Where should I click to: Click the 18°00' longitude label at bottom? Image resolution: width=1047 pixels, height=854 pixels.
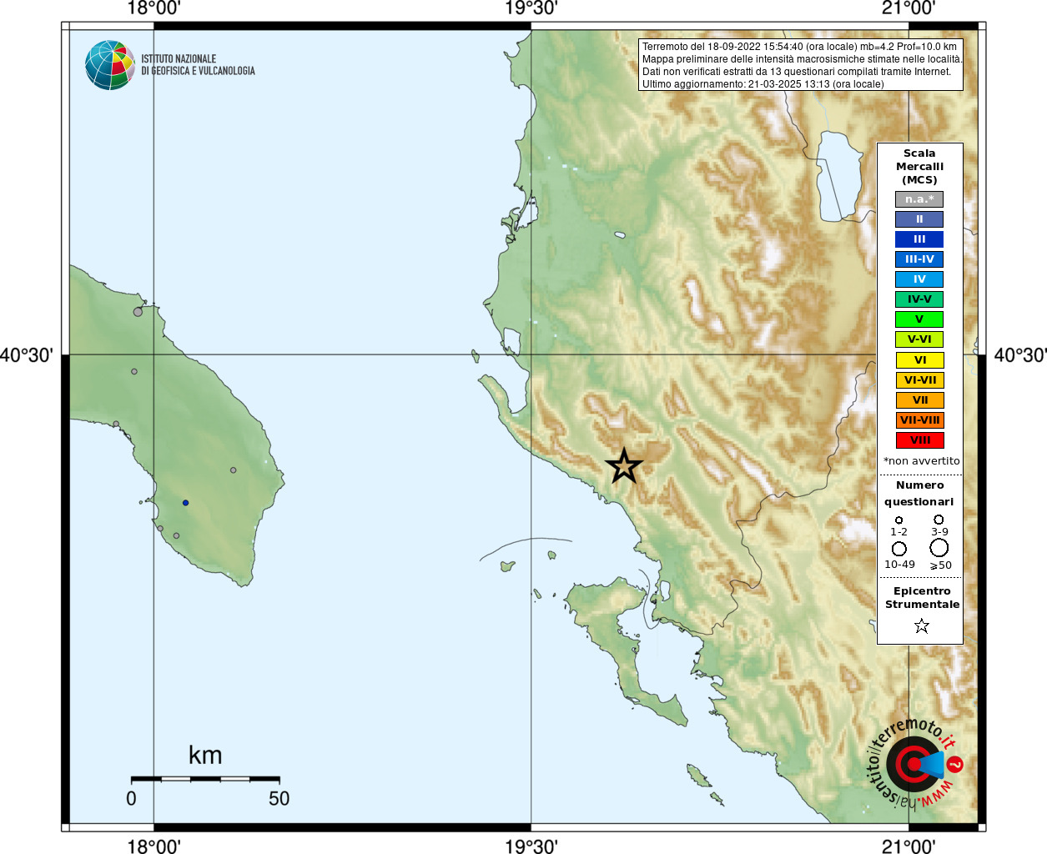154,846
